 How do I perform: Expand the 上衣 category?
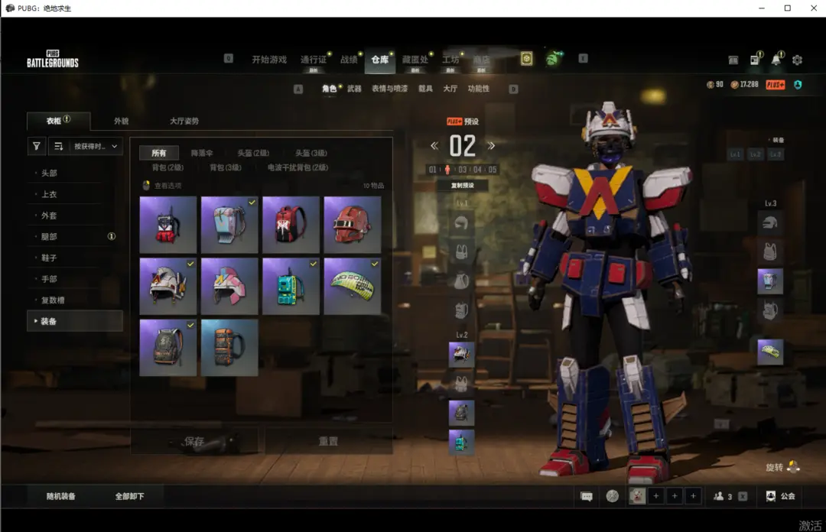pyautogui.click(x=75, y=194)
